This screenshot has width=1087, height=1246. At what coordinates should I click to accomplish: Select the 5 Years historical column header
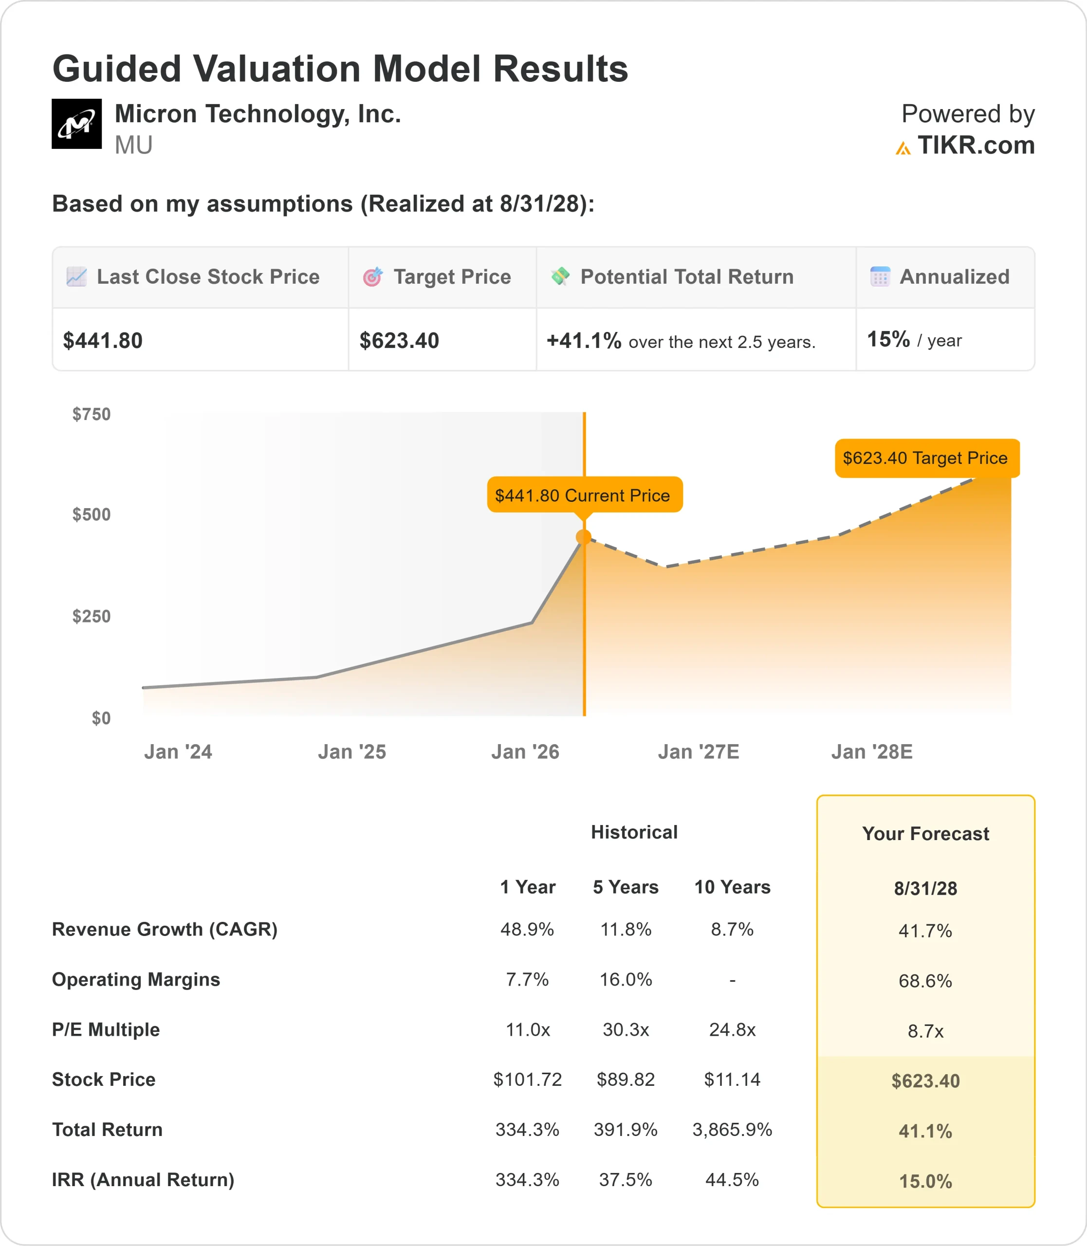(x=626, y=887)
